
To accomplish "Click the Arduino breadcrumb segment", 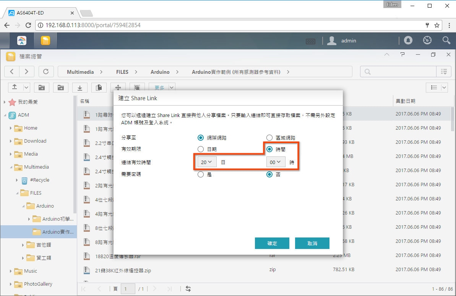I will tap(160, 72).
